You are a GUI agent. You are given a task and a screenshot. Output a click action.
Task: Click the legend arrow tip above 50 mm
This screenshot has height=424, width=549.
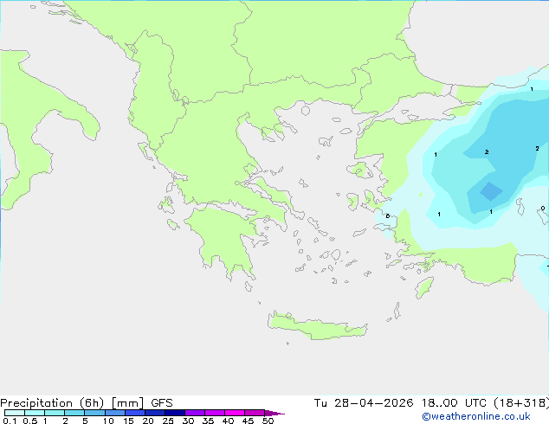[x=274, y=413]
